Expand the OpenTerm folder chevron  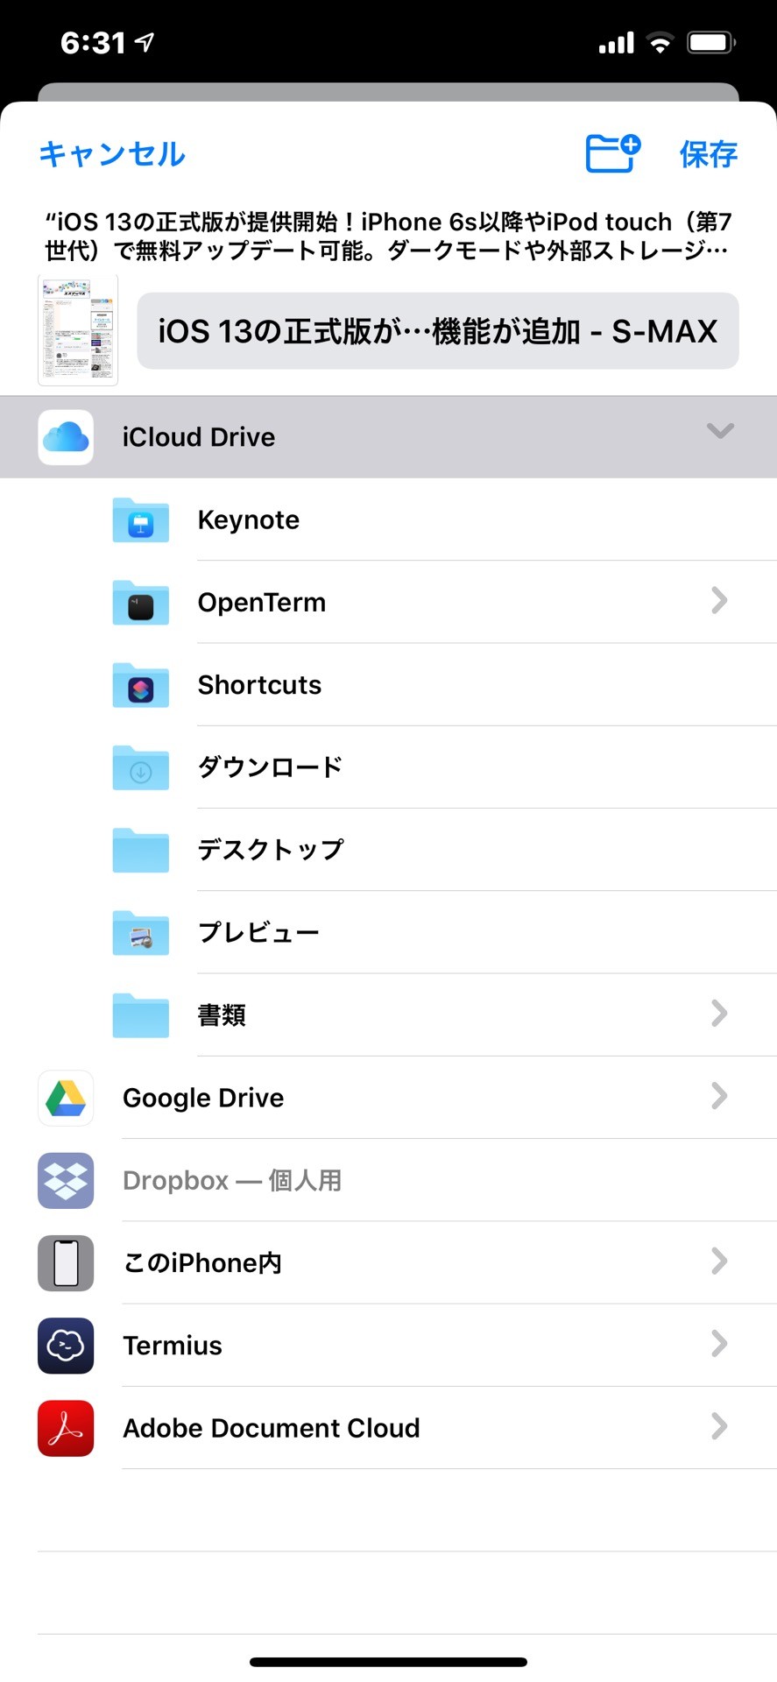pyautogui.click(x=719, y=601)
